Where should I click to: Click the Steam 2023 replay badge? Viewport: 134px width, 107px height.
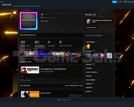[102, 56]
